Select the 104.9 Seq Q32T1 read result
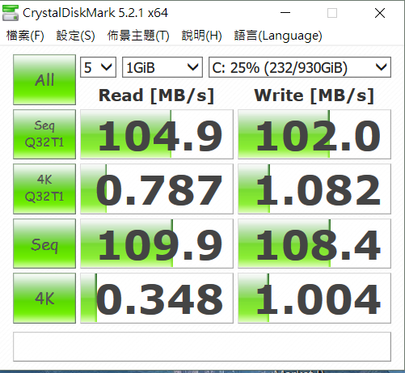Screen dimensions: 405x373 coord(157,134)
